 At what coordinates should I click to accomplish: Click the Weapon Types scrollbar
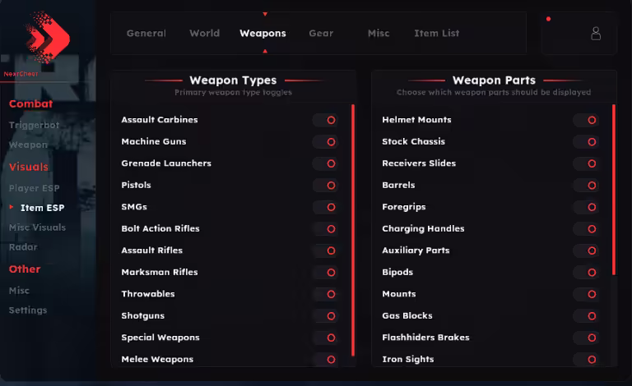pyautogui.click(x=353, y=230)
